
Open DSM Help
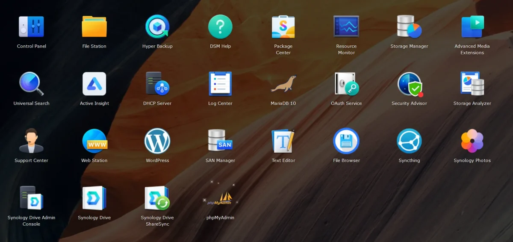(x=220, y=27)
